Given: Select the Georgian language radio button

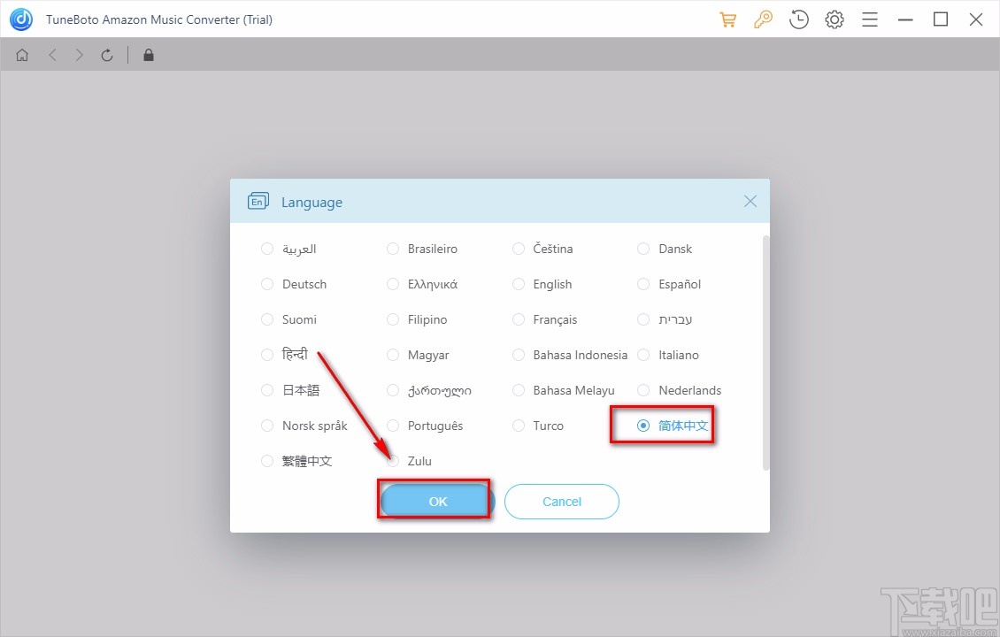Looking at the screenshot, I should pos(393,390).
